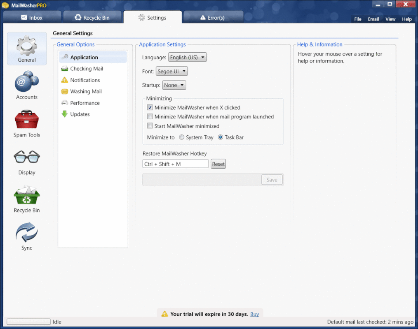The height and width of the screenshot is (329, 418).
Task: Open the Help menu
Action: (x=407, y=19)
